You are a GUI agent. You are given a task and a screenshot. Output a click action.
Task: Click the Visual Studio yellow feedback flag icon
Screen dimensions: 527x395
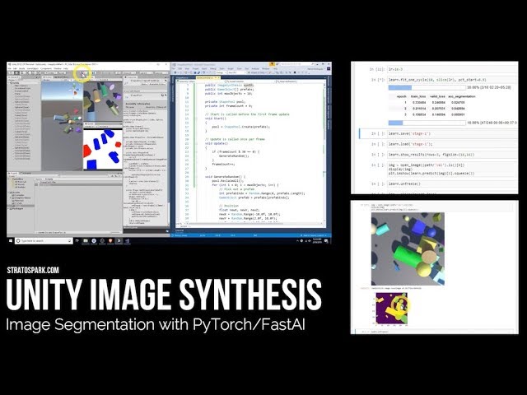click(272, 64)
